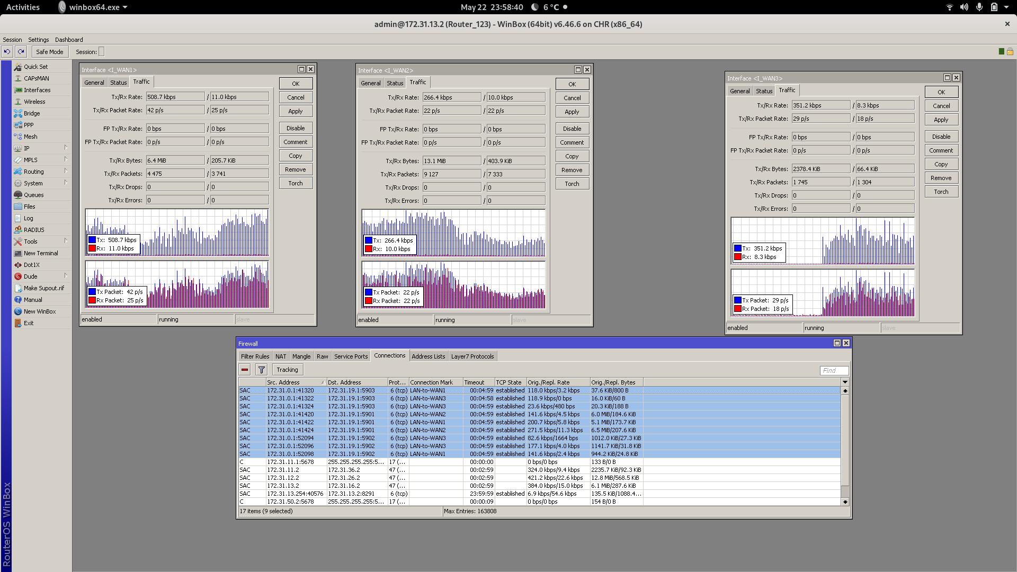The height and width of the screenshot is (572, 1017).
Task: Open the Status tab of I_WAN1
Action: pyautogui.click(x=118, y=83)
